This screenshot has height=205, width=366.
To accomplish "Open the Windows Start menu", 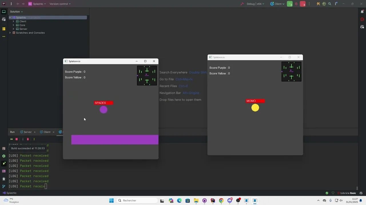I will (111, 200).
